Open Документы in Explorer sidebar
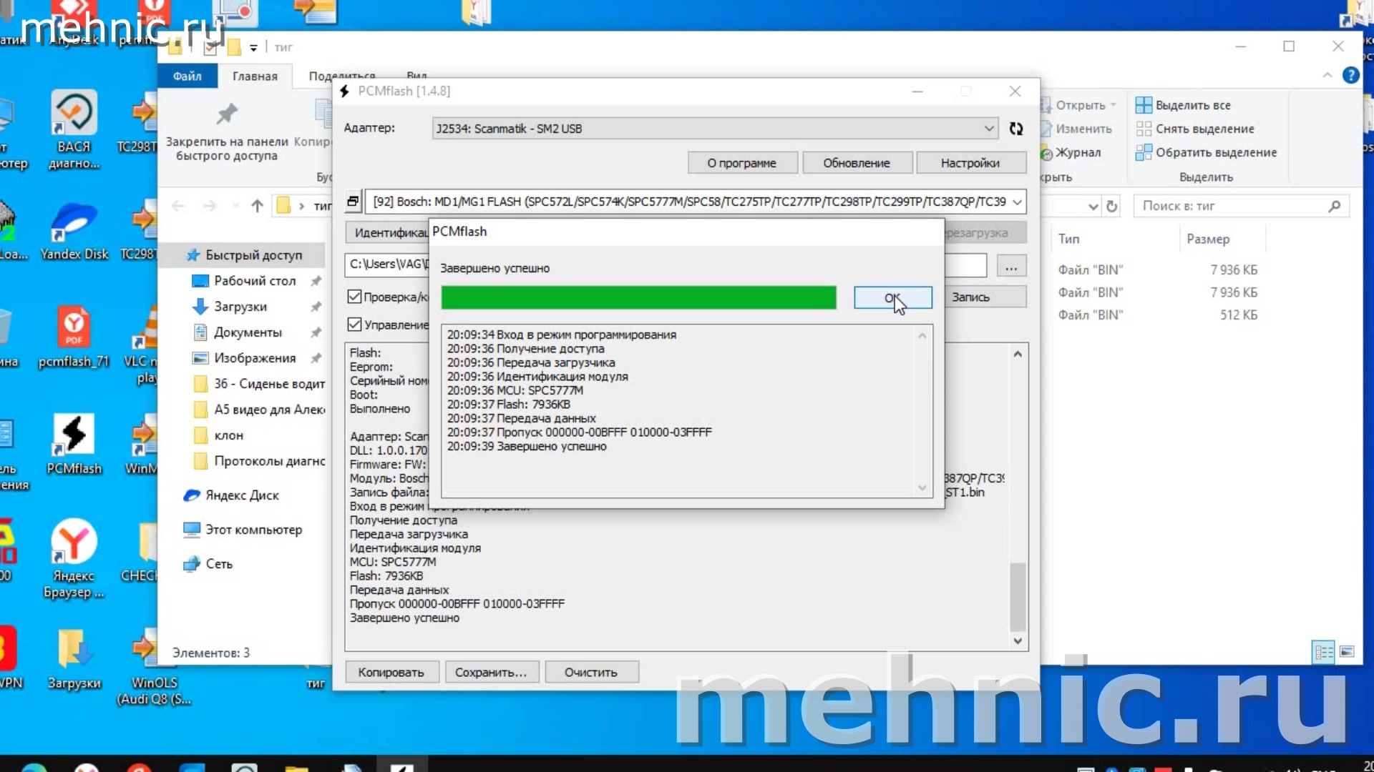 point(248,332)
